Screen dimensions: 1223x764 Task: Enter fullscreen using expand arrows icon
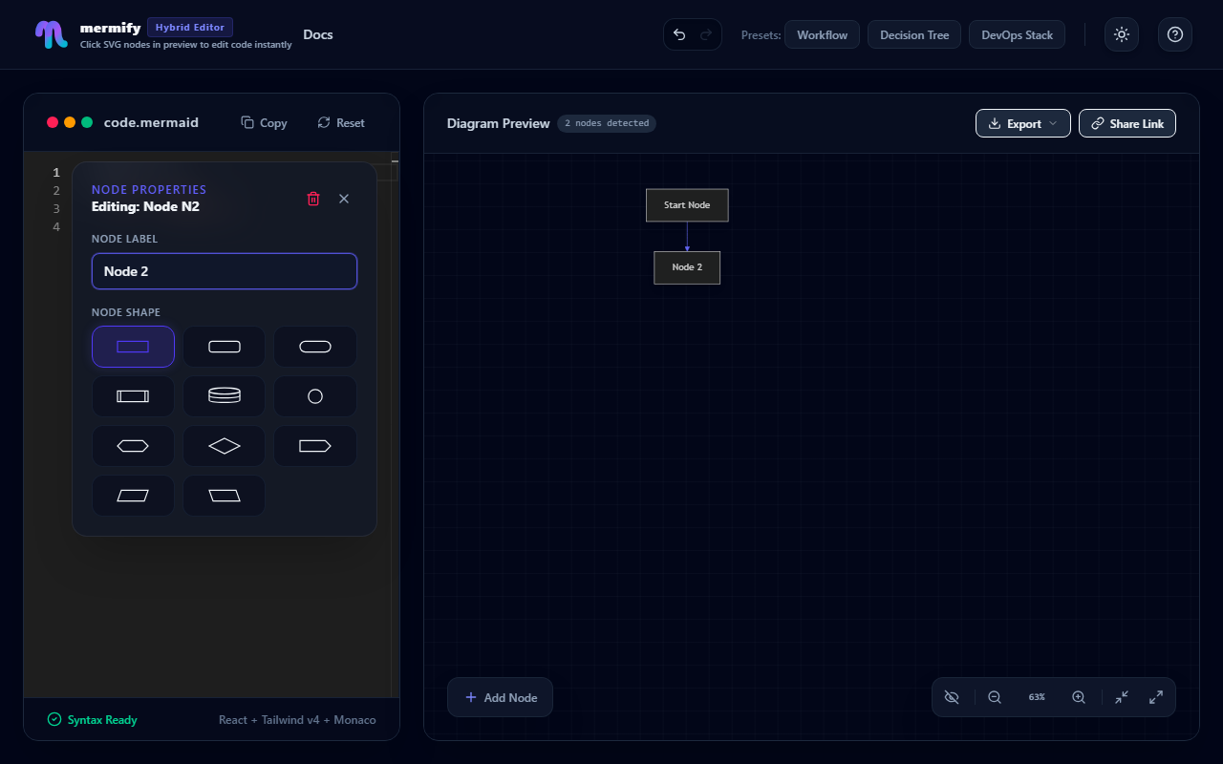(1156, 697)
